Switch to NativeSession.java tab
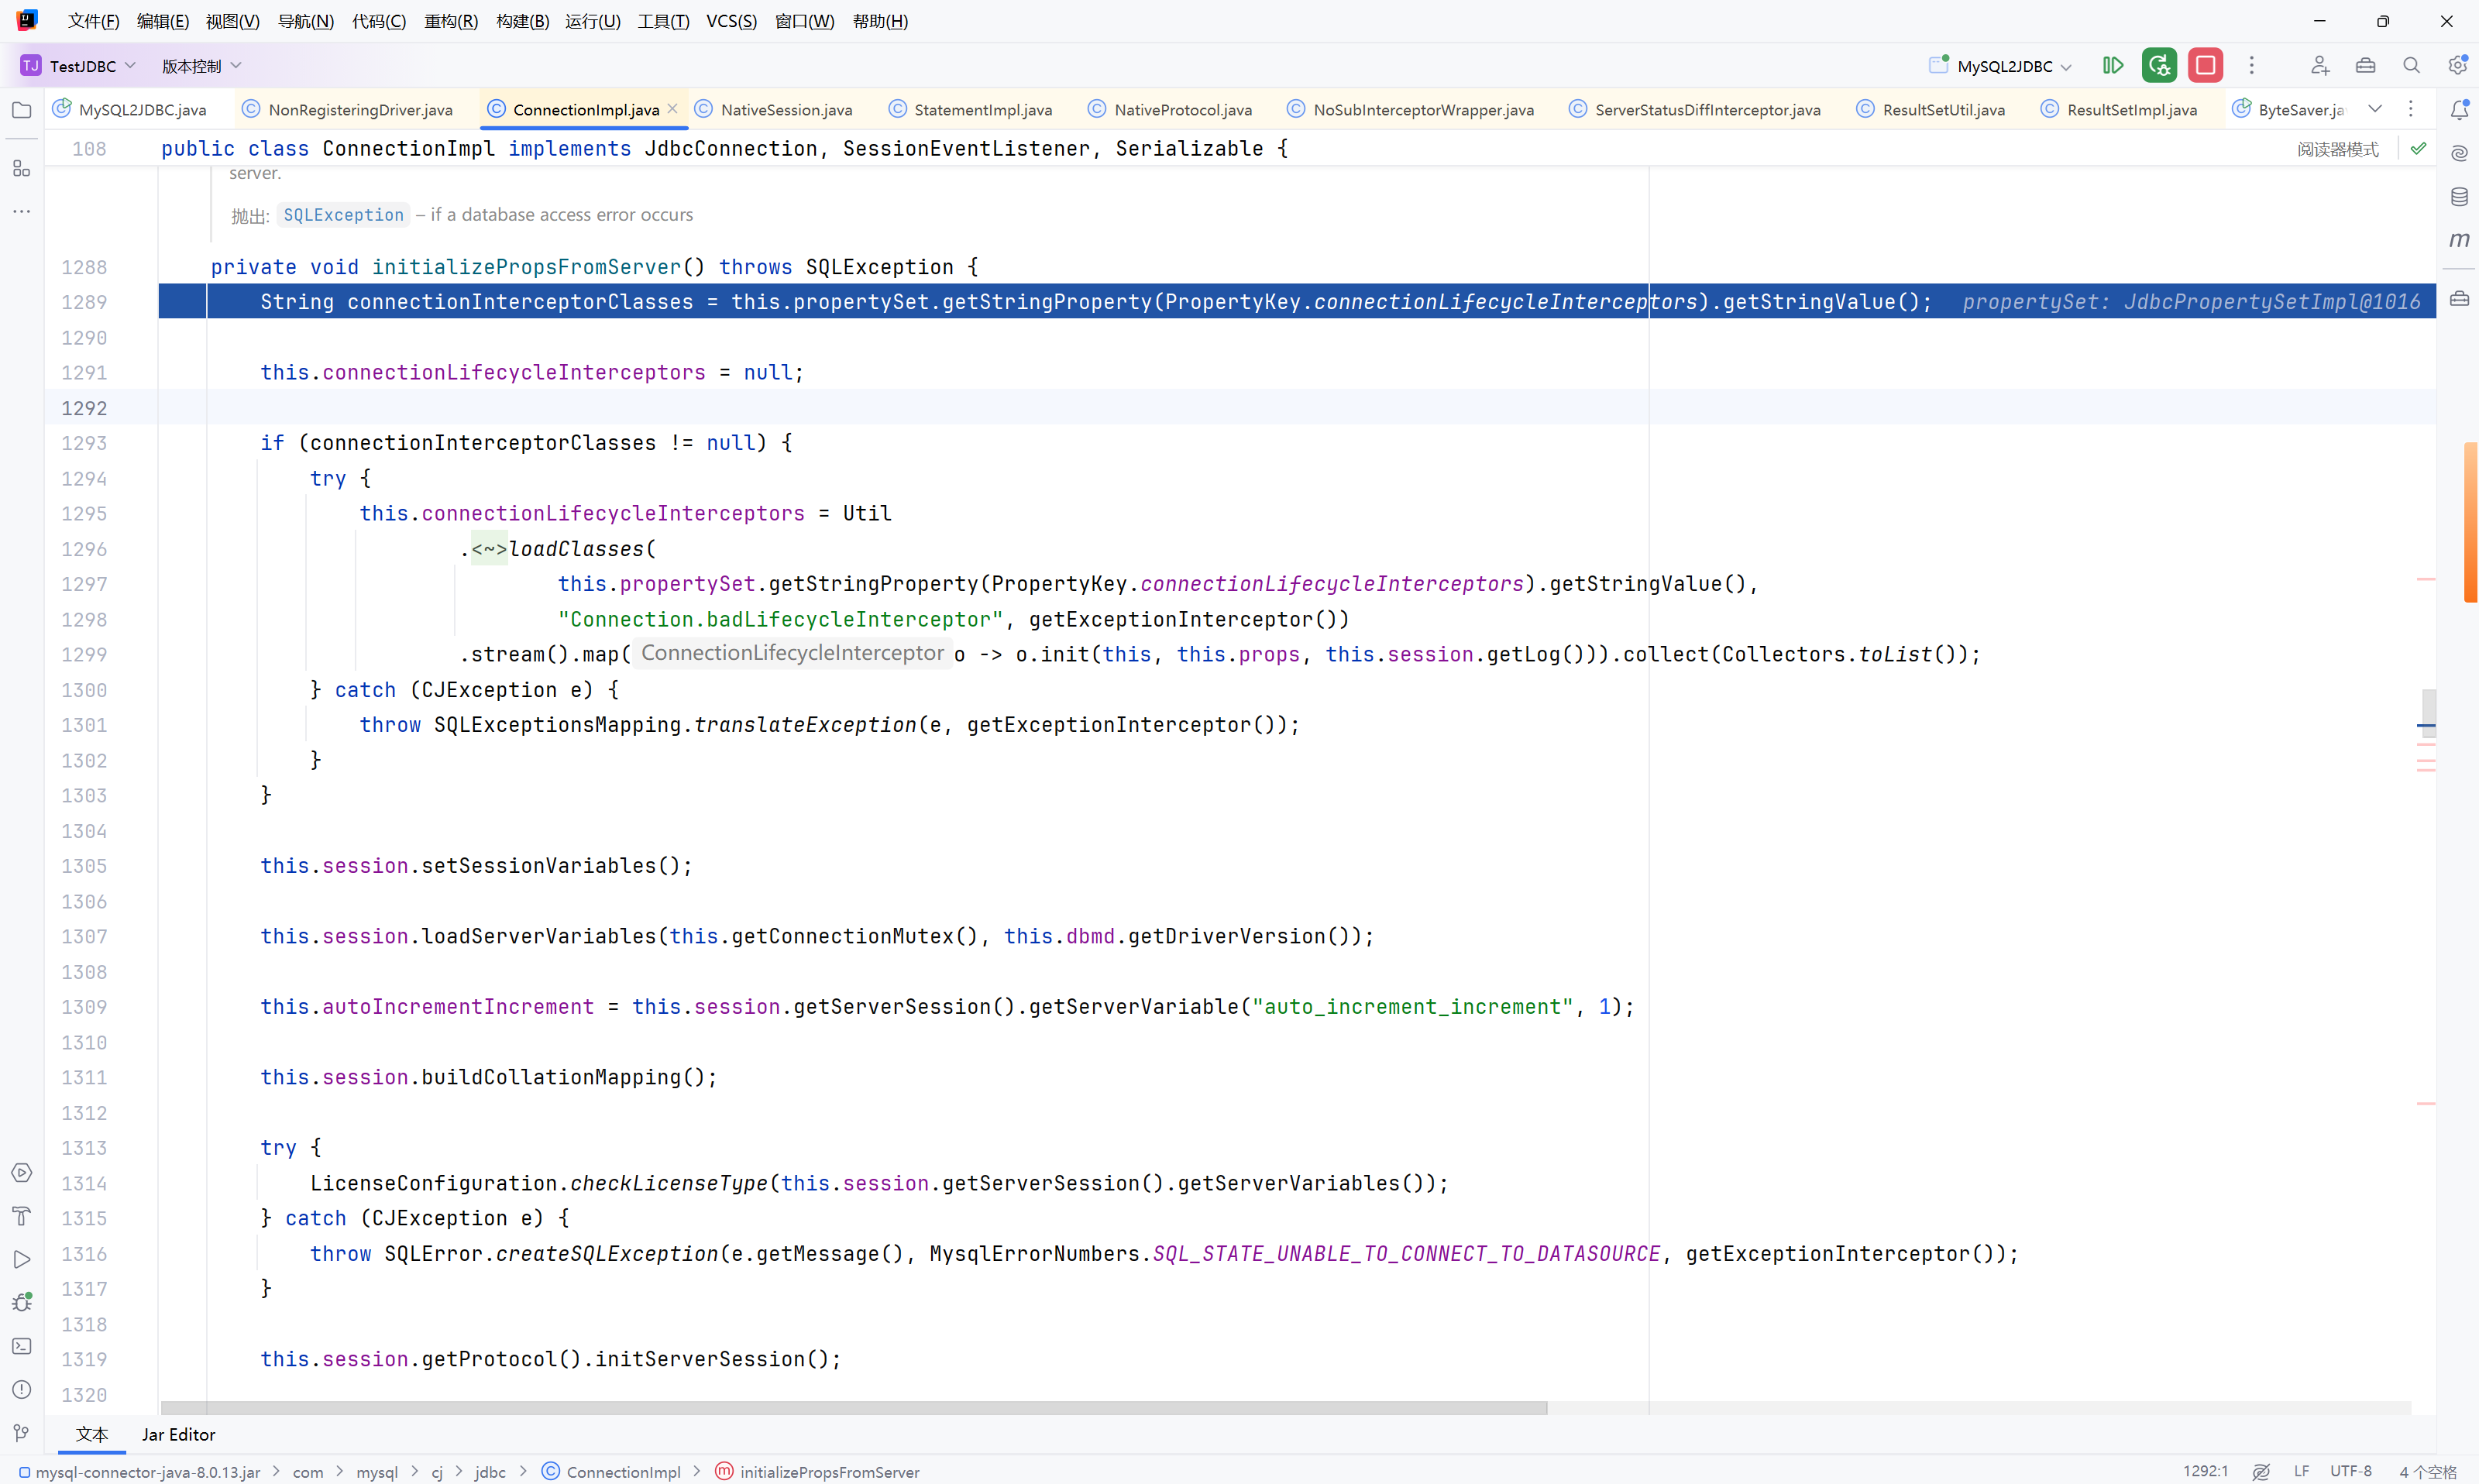 [774, 109]
